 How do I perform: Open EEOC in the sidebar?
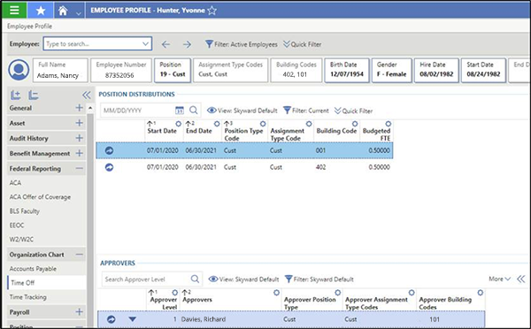[x=17, y=226]
